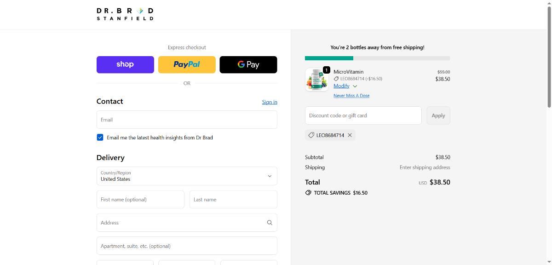Viewport: 552px width, 265px height.
Task: Click the discount tag icon under MicroVitamin
Action: 336,79
